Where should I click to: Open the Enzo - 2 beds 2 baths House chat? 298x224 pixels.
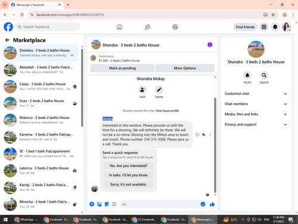[x=40, y=103]
